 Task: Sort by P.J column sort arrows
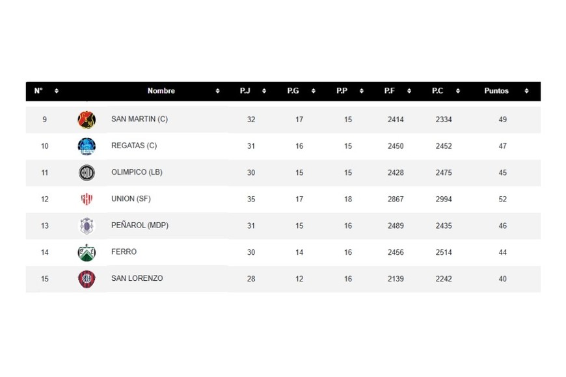264,91
